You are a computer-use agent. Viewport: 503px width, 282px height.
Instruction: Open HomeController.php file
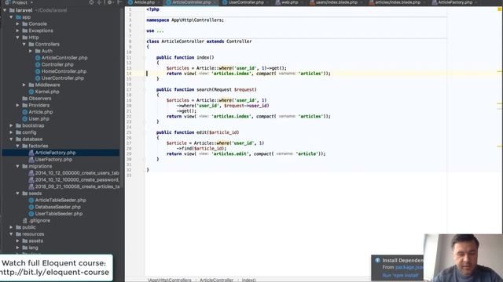click(x=64, y=71)
